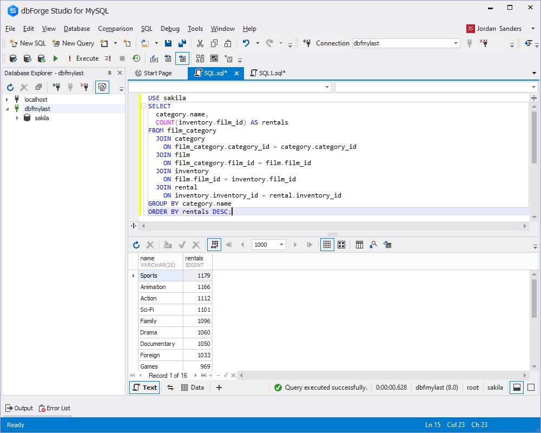Open the query execution history icon

pyautogui.click(x=136, y=58)
